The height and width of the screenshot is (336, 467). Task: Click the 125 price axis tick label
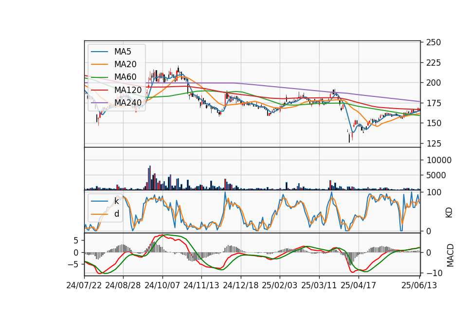pos(433,143)
